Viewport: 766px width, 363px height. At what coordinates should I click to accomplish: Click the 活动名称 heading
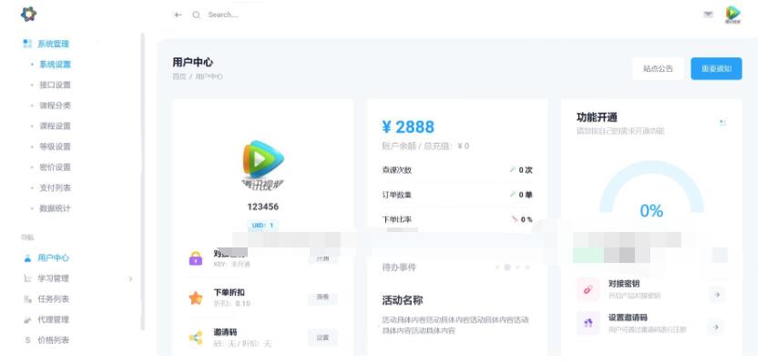pyautogui.click(x=402, y=300)
